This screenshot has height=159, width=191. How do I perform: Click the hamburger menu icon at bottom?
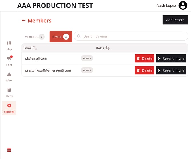pos(9,150)
